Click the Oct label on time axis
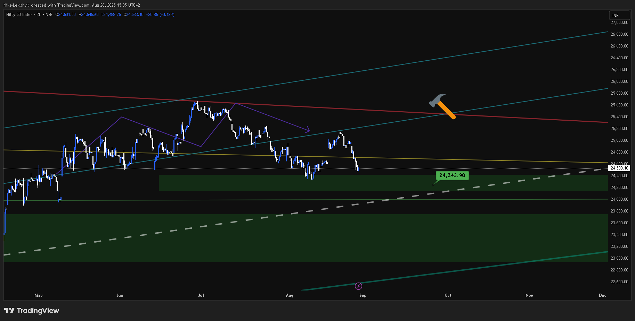 click(448, 295)
